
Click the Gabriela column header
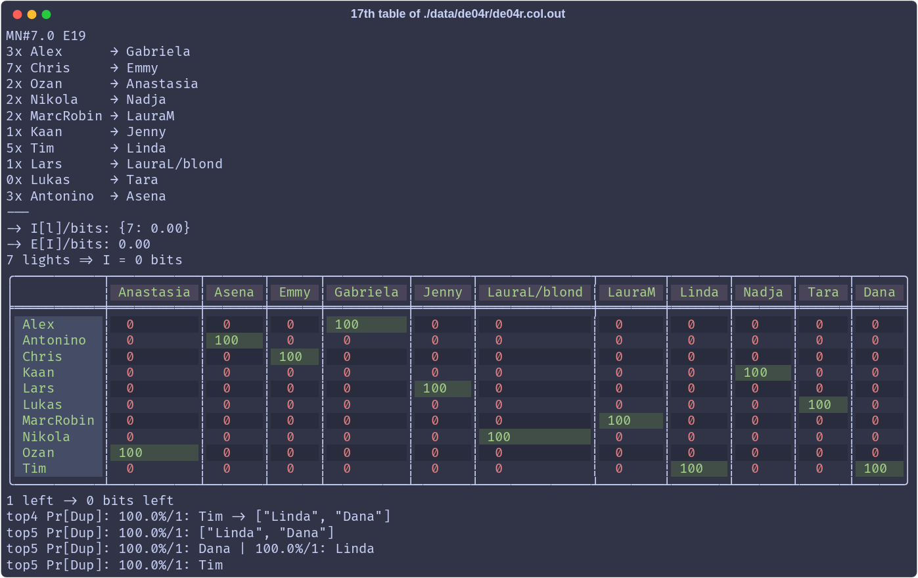(367, 292)
